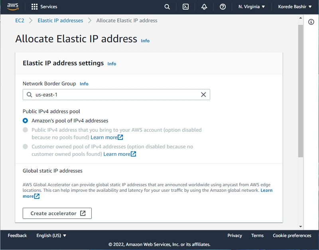Select Amazon's pool of IPv4 addresses
This screenshot has height=250, width=319.
click(25, 121)
